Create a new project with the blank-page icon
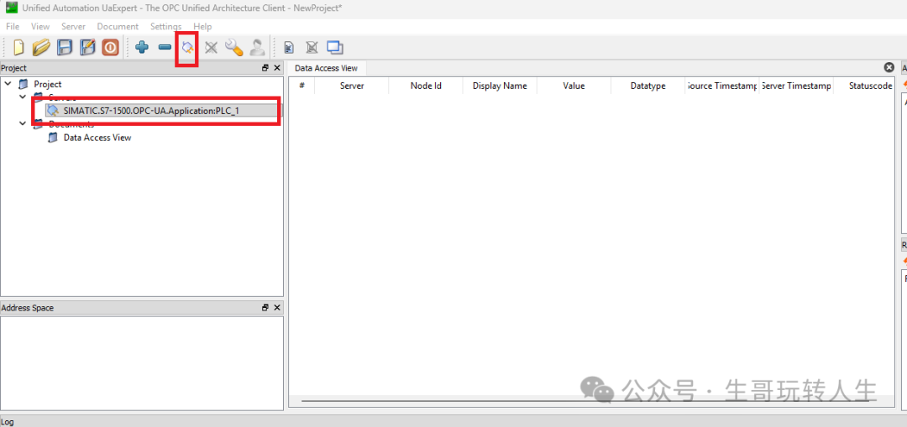Viewport: 907px width, 427px height. 18,47
